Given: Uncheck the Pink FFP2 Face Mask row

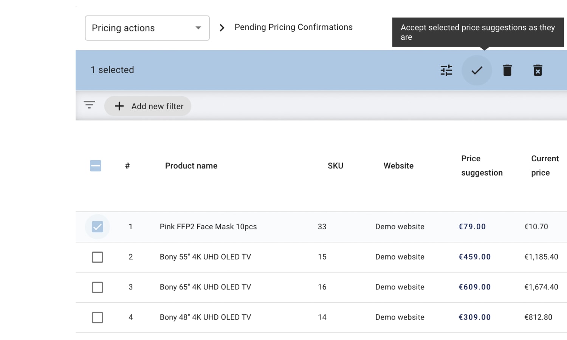Looking at the screenshot, I should 98,227.
